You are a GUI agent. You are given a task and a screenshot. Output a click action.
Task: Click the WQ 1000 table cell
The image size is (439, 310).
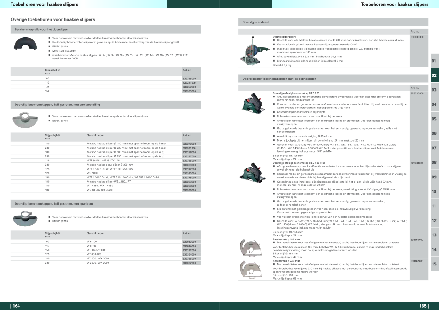[x=92, y=173]
